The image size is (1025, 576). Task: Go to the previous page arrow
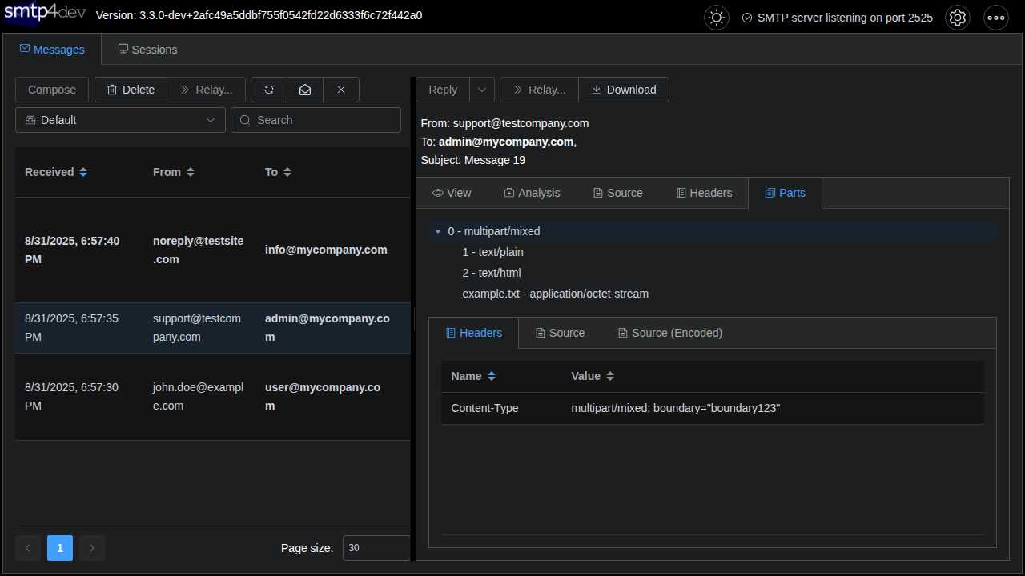coord(28,548)
